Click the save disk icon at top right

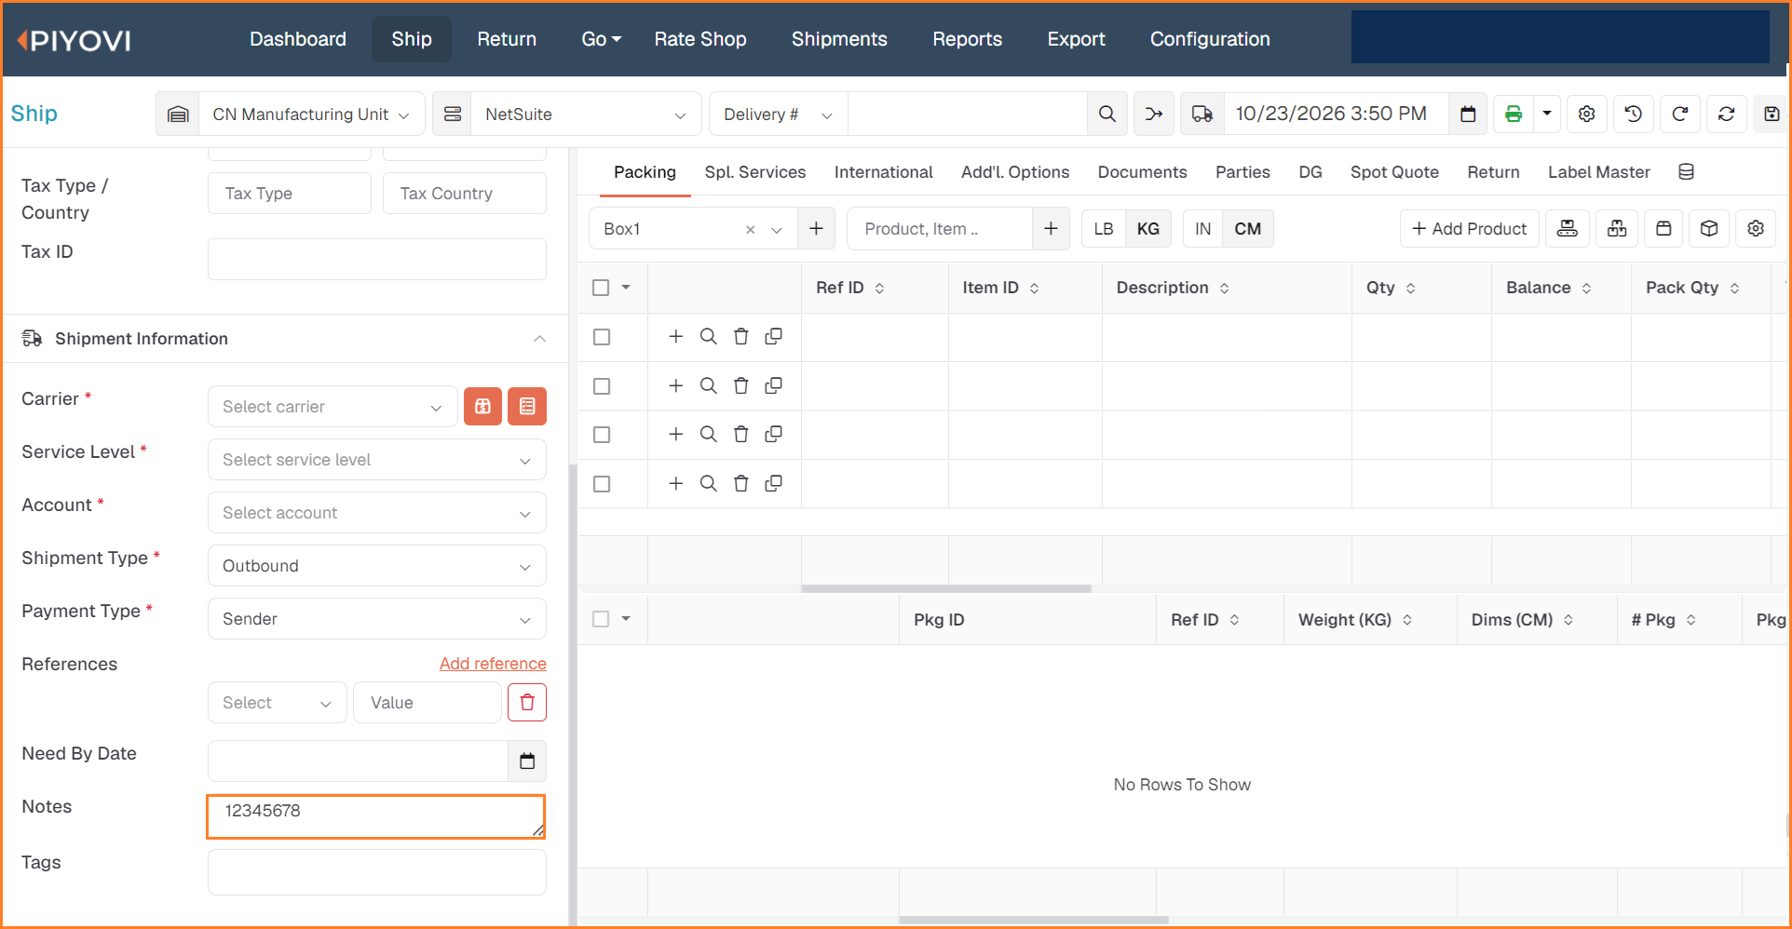click(x=1771, y=114)
